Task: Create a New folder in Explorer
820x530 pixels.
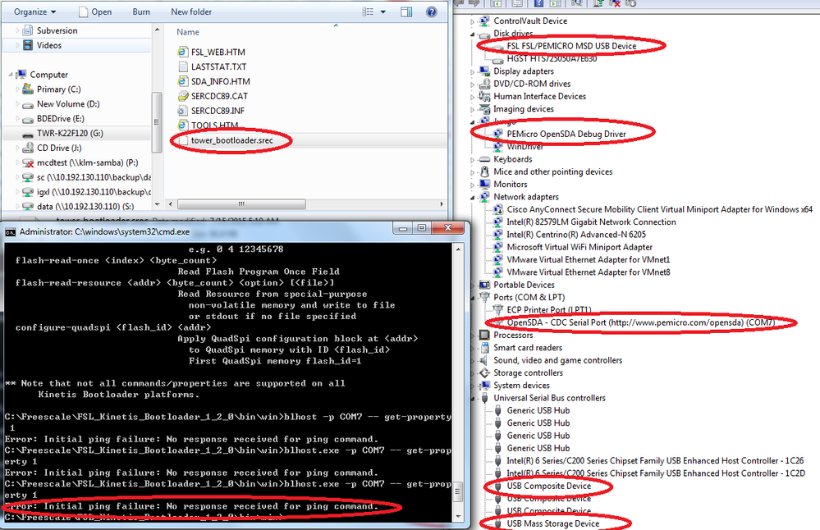Action: pyautogui.click(x=191, y=11)
